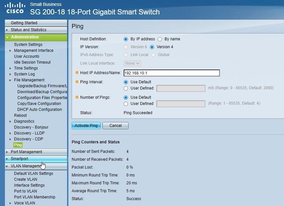Choose IP Version 6 radio

click(126, 47)
